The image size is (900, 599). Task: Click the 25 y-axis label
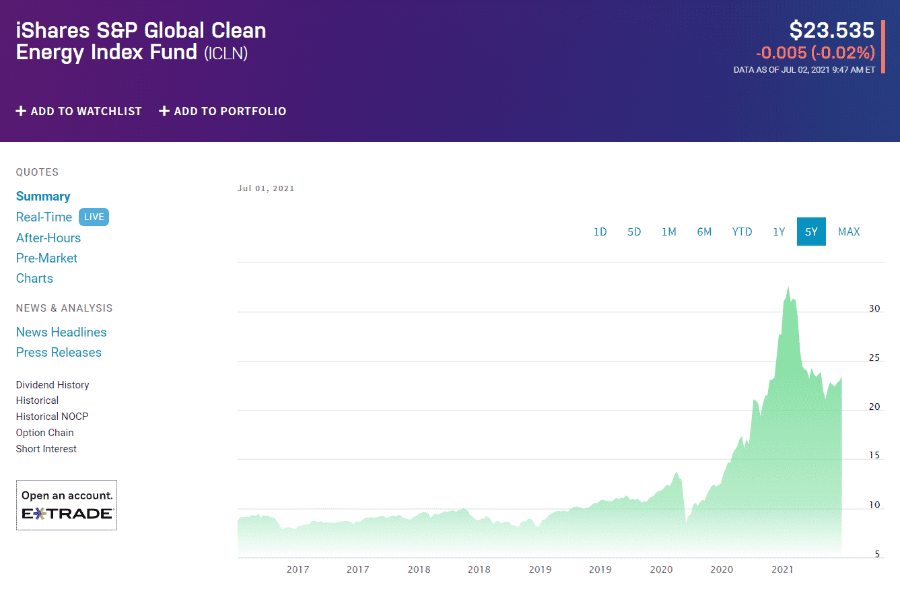[x=874, y=357]
